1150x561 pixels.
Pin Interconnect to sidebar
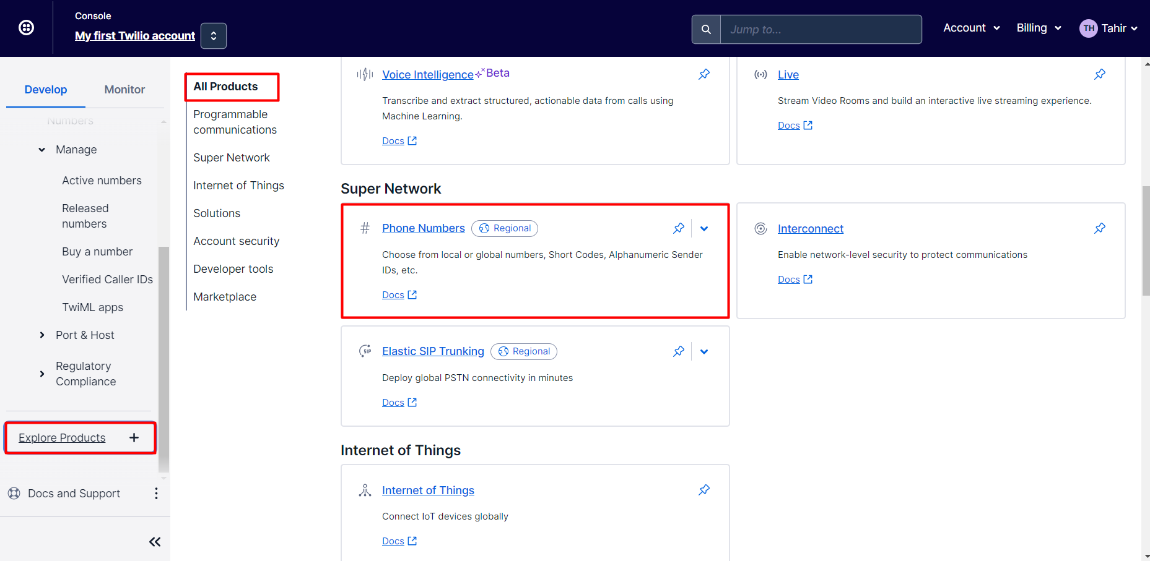point(1100,228)
